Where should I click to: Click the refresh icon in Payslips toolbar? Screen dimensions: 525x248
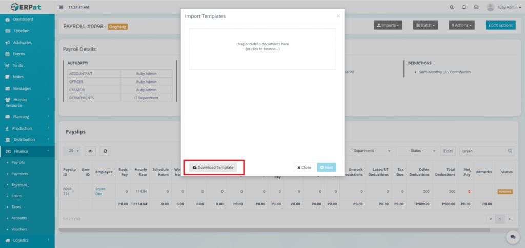coord(105,151)
